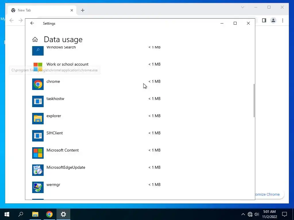Click the explorer folder icon in list
This screenshot has height=220, width=294.
pyautogui.click(x=38, y=119)
